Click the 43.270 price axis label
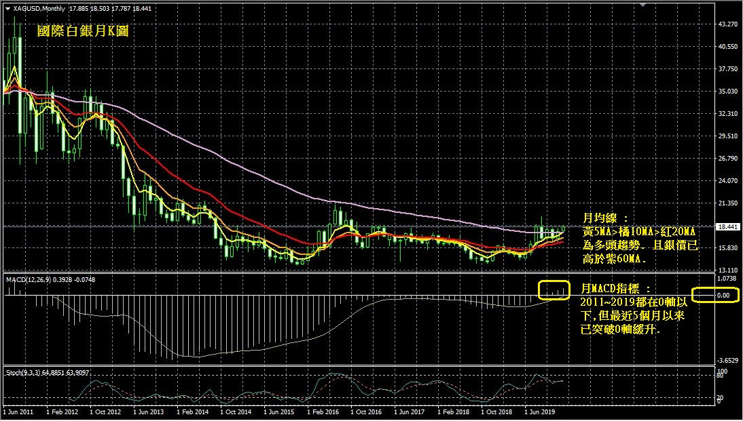 (x=728, y=24)
